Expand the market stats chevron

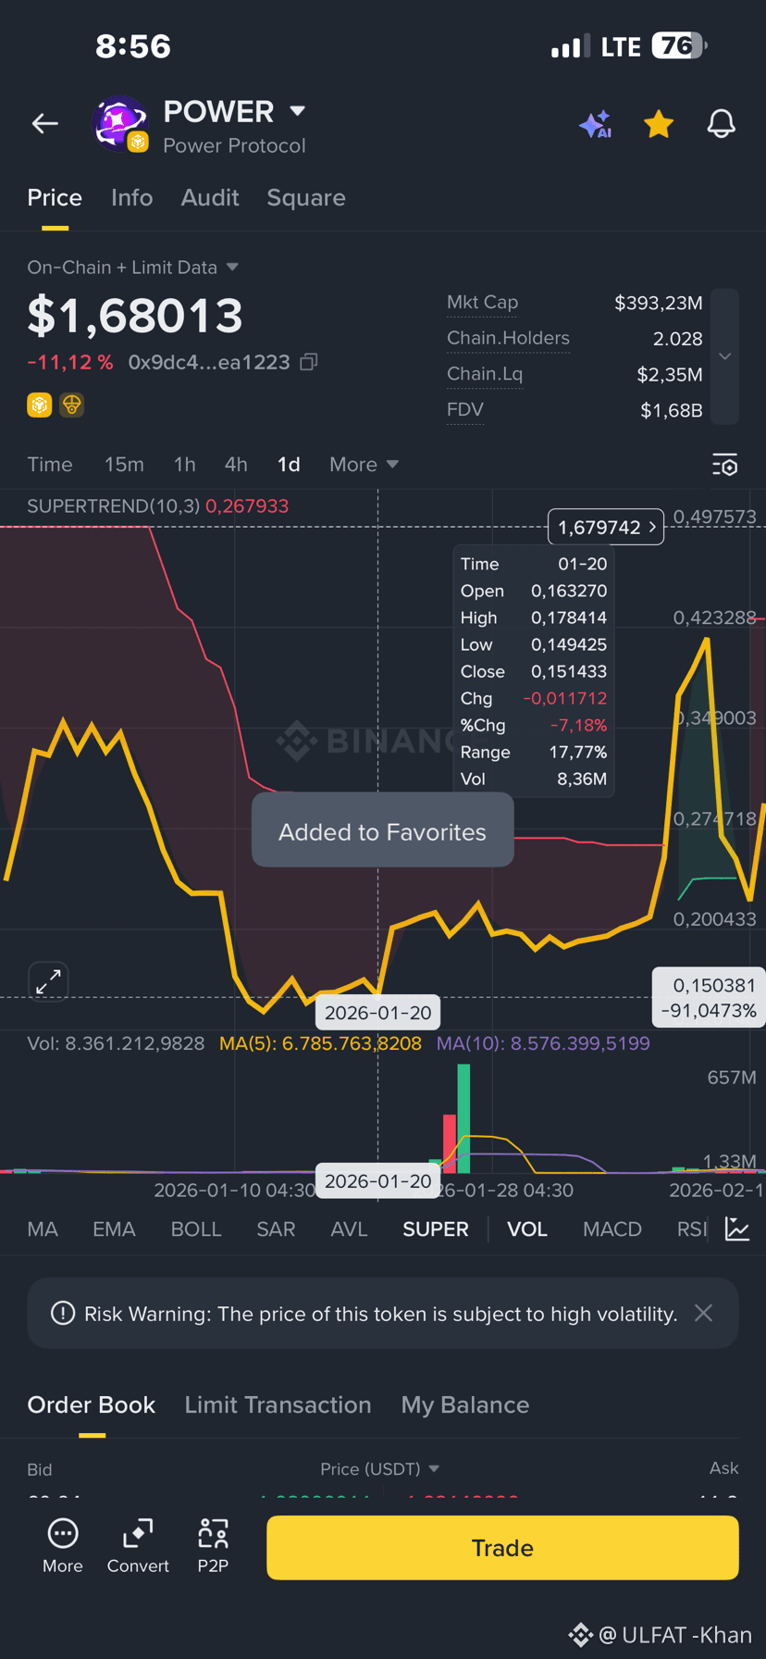725,356
